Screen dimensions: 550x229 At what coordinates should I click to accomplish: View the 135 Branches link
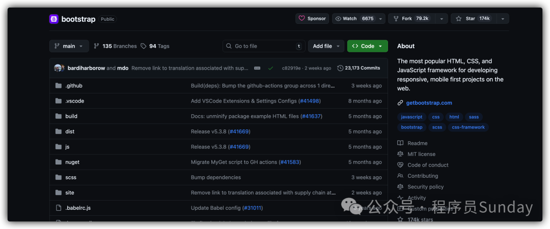click(x=115, y=46)
